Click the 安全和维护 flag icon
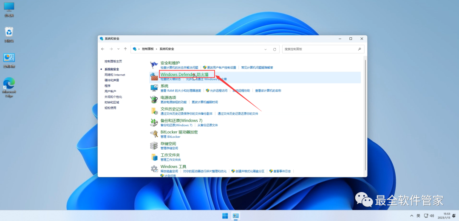 tap(154, 65)
